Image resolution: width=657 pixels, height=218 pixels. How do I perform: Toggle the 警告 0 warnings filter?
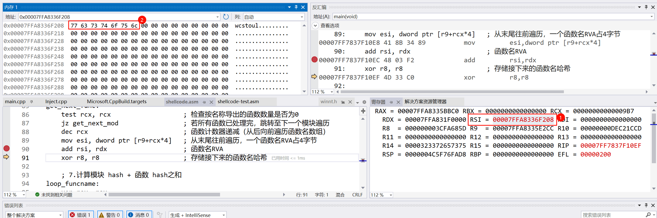(110, 215)
